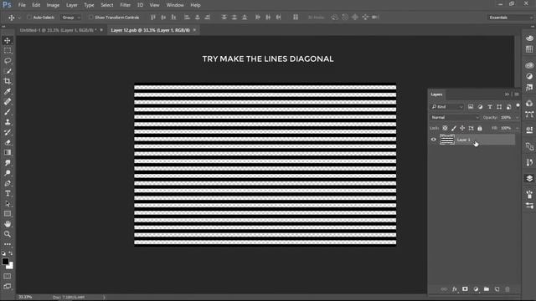
Task: Select the Gradient tool
Action: (8, 152)
